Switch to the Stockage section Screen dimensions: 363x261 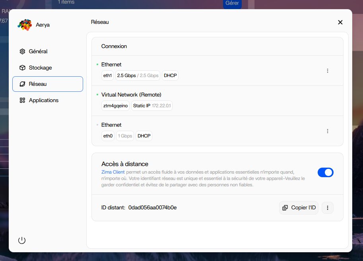(40, 68)
